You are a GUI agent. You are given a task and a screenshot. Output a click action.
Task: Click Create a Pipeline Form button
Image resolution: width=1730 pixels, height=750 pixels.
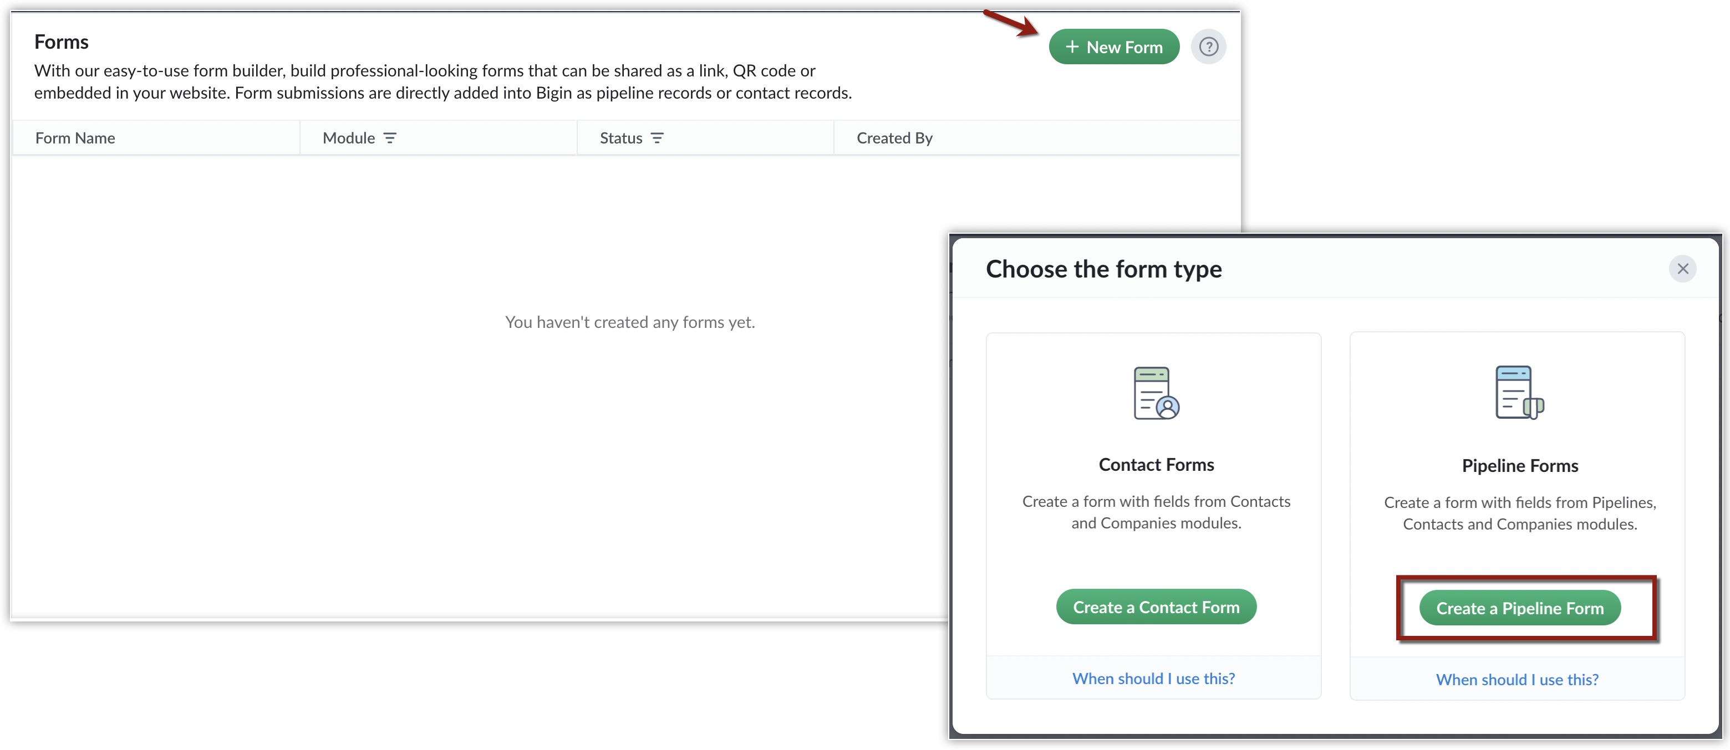tap(1520, 608)
